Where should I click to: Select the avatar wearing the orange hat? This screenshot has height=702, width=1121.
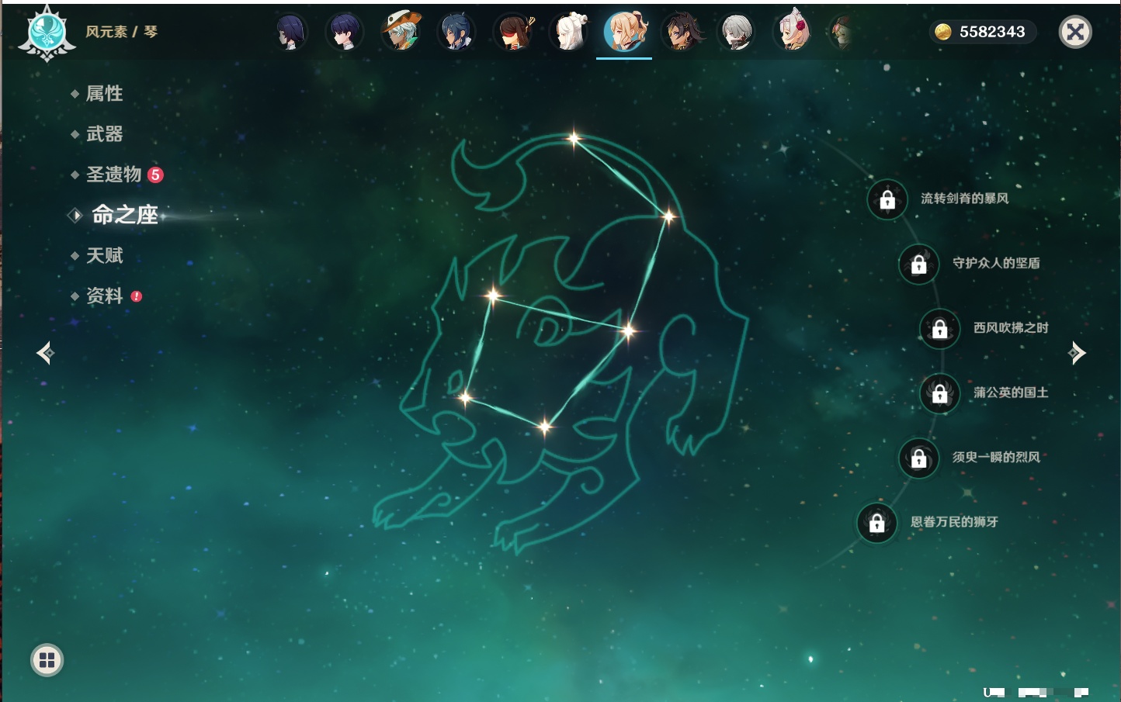click(401, 32)
